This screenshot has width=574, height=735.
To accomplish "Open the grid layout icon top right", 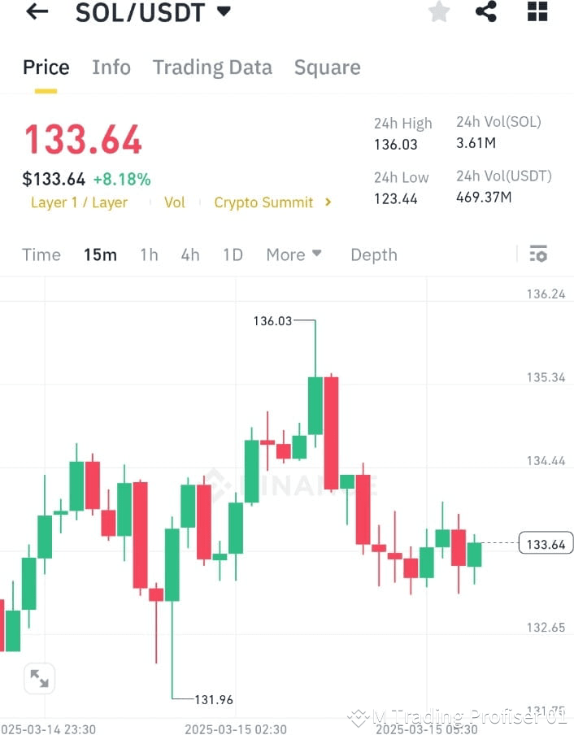I will [534, 11].
